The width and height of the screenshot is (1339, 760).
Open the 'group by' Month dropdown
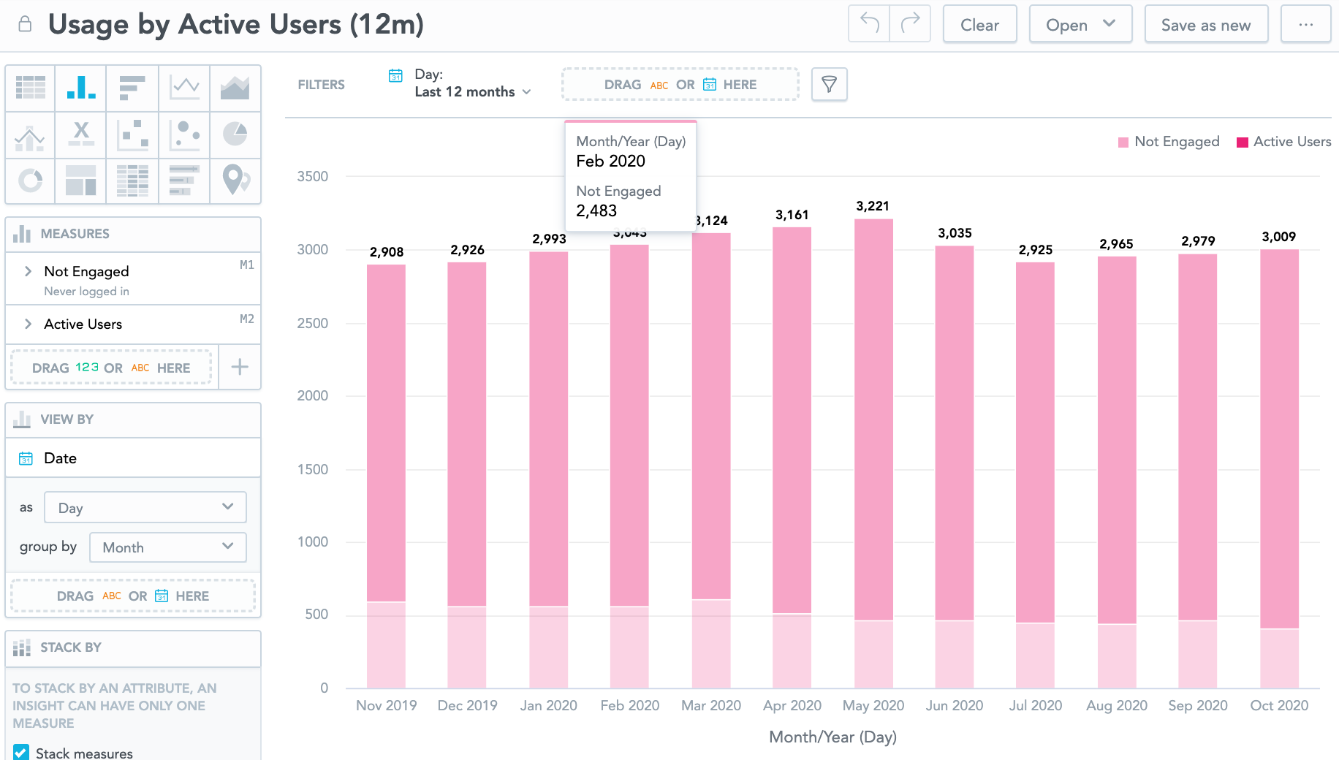[167, 547]
